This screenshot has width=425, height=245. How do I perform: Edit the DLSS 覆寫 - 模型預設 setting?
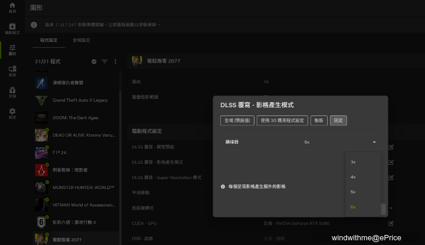391,147
